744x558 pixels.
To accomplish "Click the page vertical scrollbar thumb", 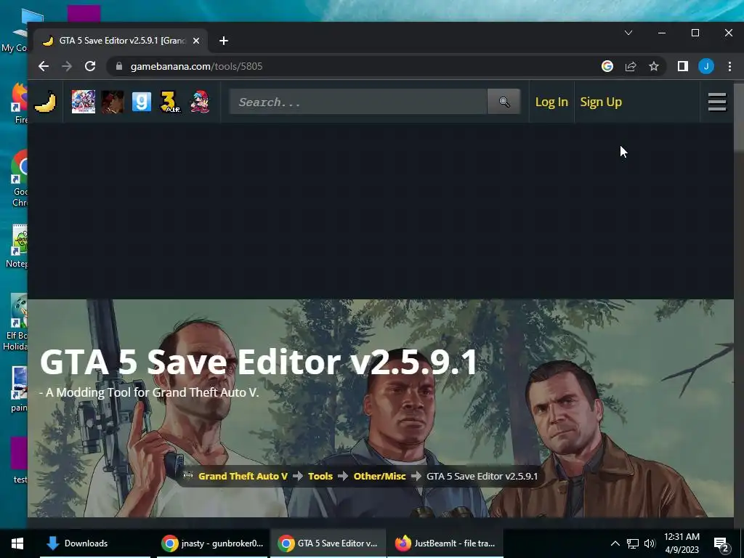I will coord(738,118).
